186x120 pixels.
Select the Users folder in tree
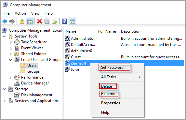29,66
